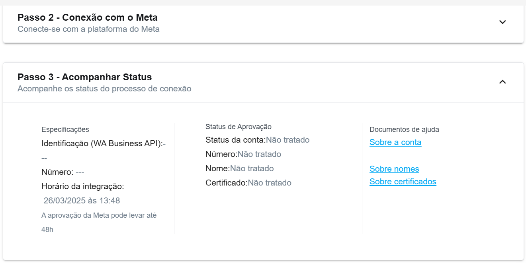This screenshot has height=263, width=526.
Task: Open the 'Sobre nomes' help link
Action: [394, 169]
